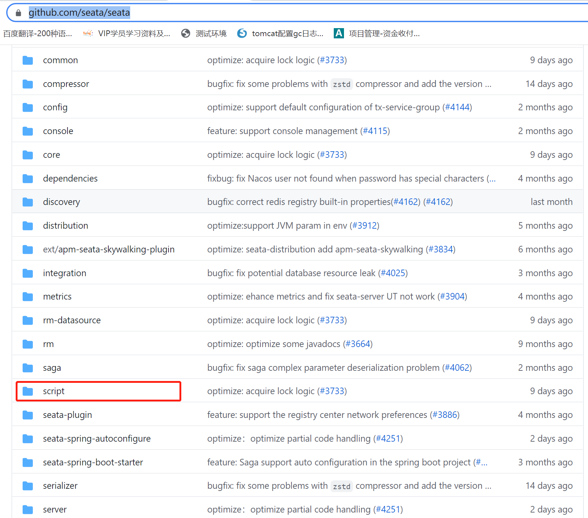Screen dimensions: 588x518
Task: Open the "seata-spring-boot-starter" folder
Action: pos(93,462)
